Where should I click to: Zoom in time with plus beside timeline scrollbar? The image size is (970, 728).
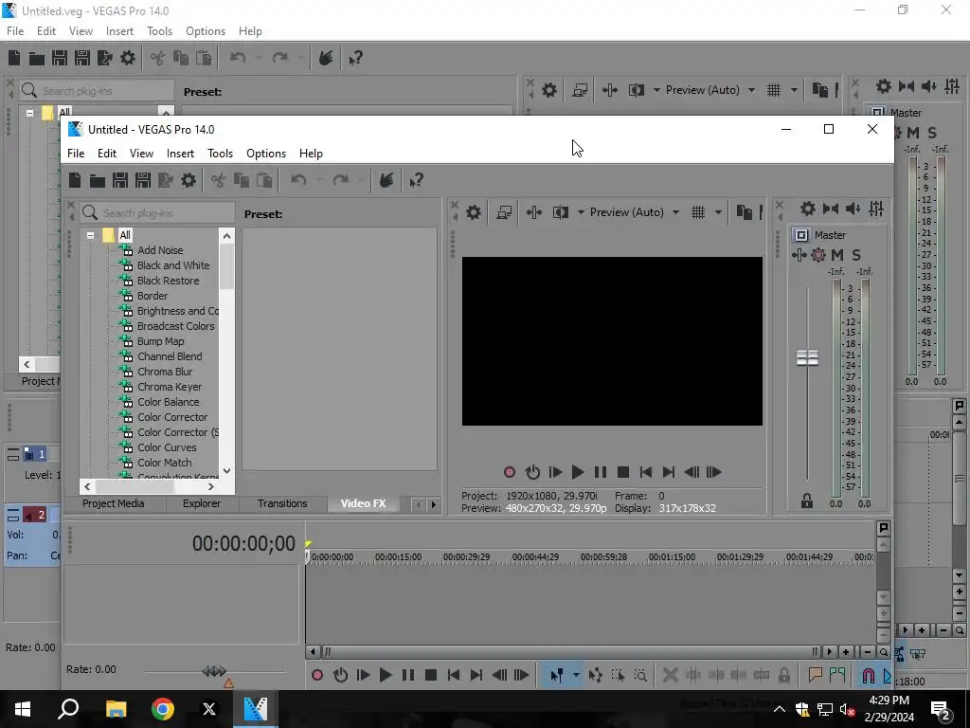point(846,652)
